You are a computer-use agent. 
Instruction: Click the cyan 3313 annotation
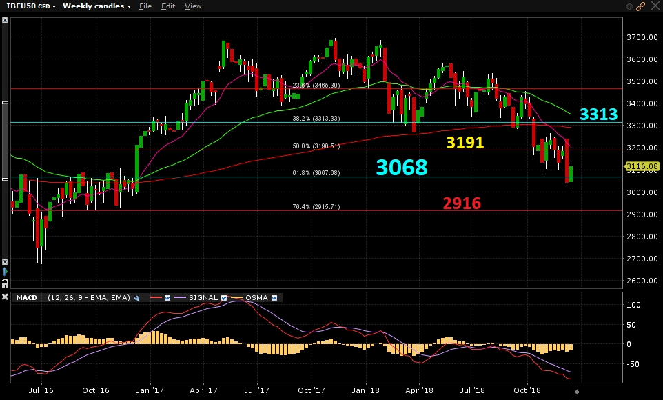(x=598, y=114)
